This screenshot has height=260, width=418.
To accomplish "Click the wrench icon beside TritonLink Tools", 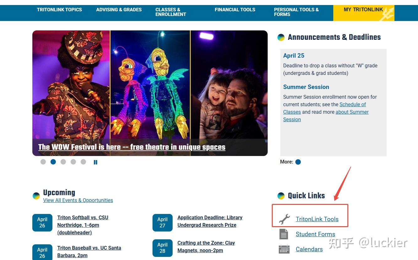I will click(x=284, y=219).
